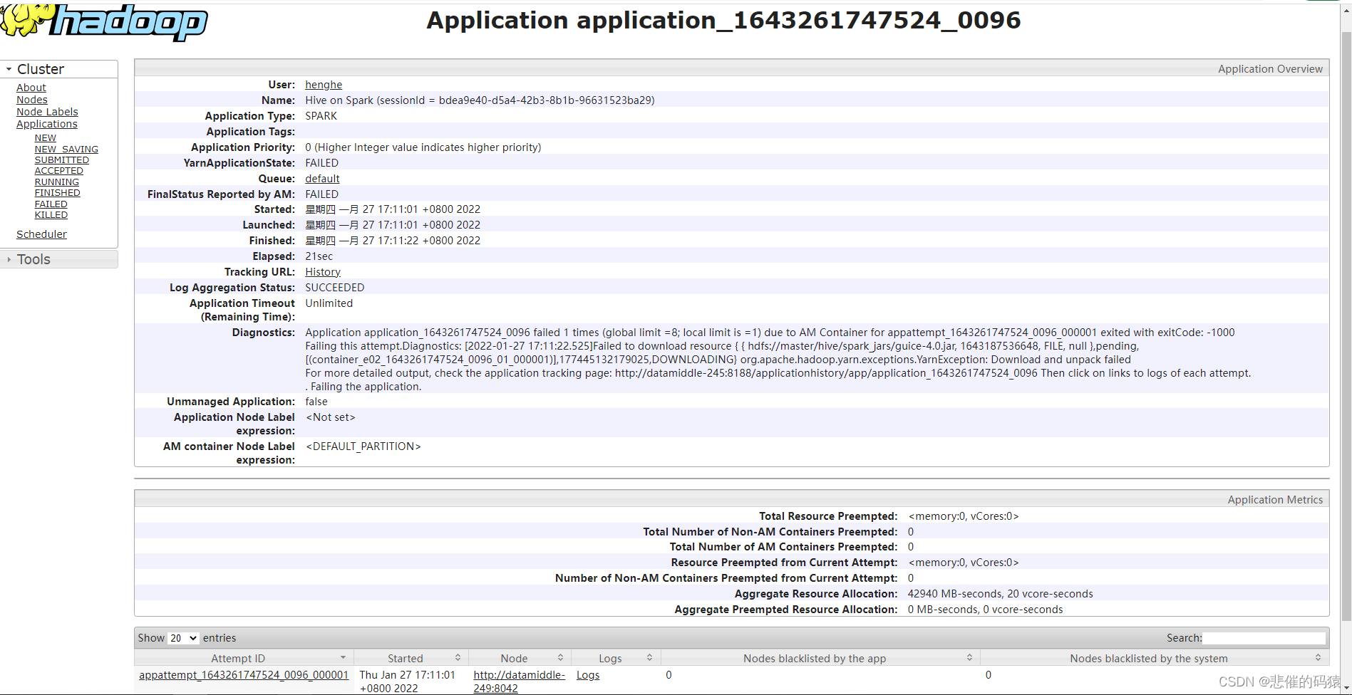Sort by Logs column arrows
Image resolution: width=1352 pixels, height=695 pixels.
click(x=649, y=658)
